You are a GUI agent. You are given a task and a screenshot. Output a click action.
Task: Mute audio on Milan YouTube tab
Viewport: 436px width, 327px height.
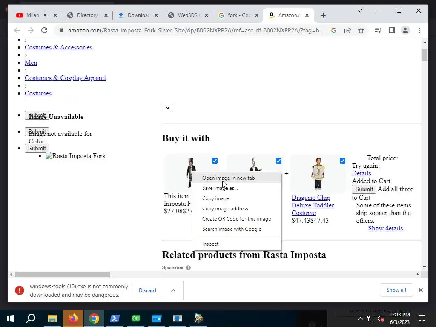46,15
